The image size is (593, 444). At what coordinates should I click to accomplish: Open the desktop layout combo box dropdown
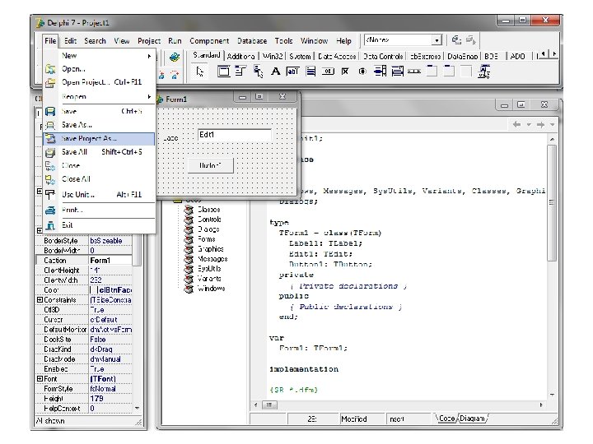coord(437,39)
